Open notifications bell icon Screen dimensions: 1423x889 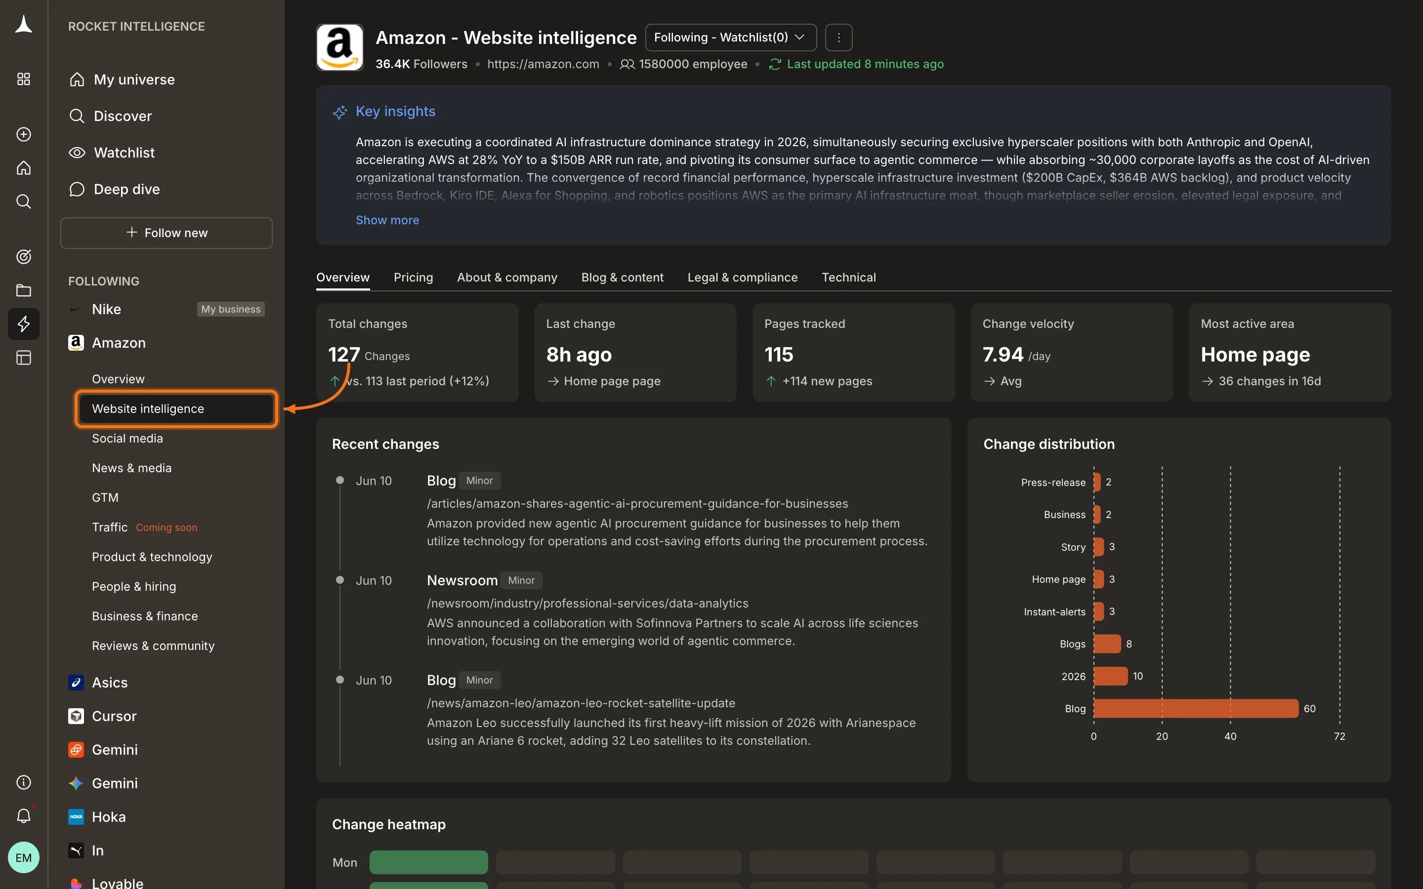point(24,816)
